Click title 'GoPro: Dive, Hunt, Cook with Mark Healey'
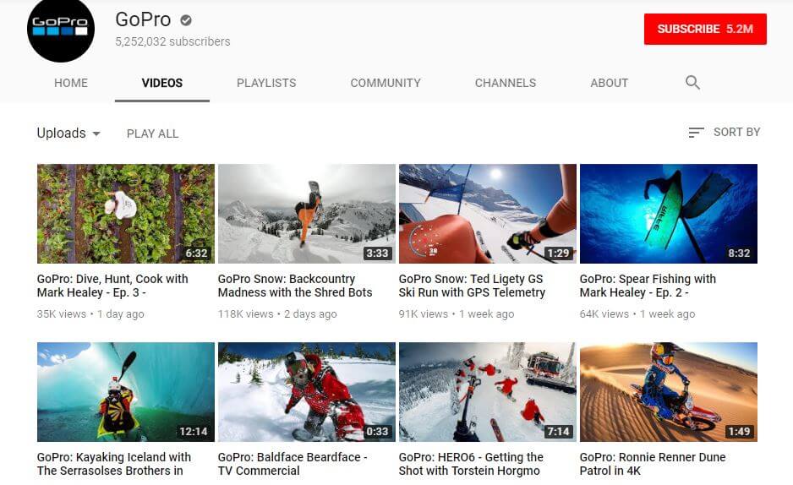 click(x=112, y=286)
